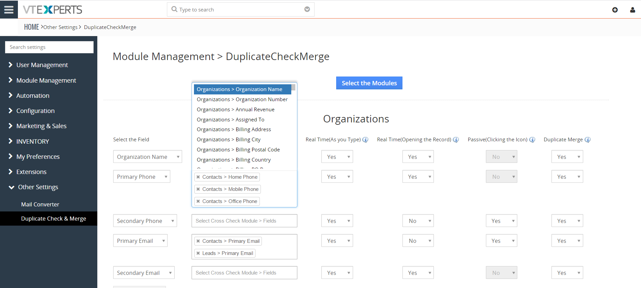Image resolution: width=641 pixels, height=288 pixels.
Task: Open Primary Email Passive(Clicking the Icon) dropdown
Action: pos(502,241)
